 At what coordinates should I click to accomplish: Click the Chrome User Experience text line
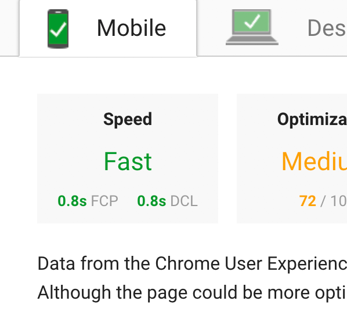click(x=192, y=263)
